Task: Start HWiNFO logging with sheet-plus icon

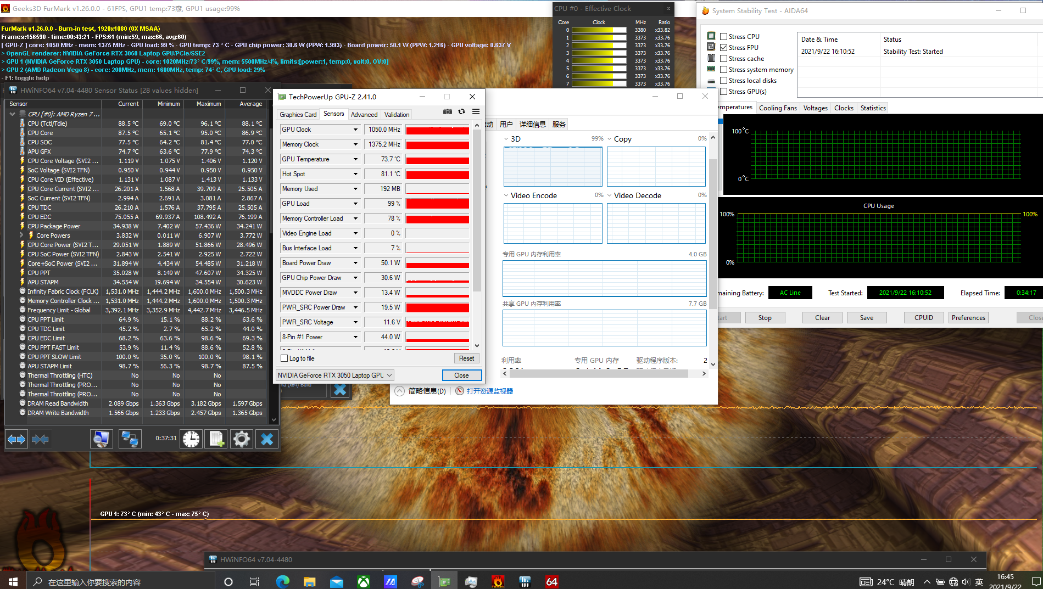Action: [216, 439]
